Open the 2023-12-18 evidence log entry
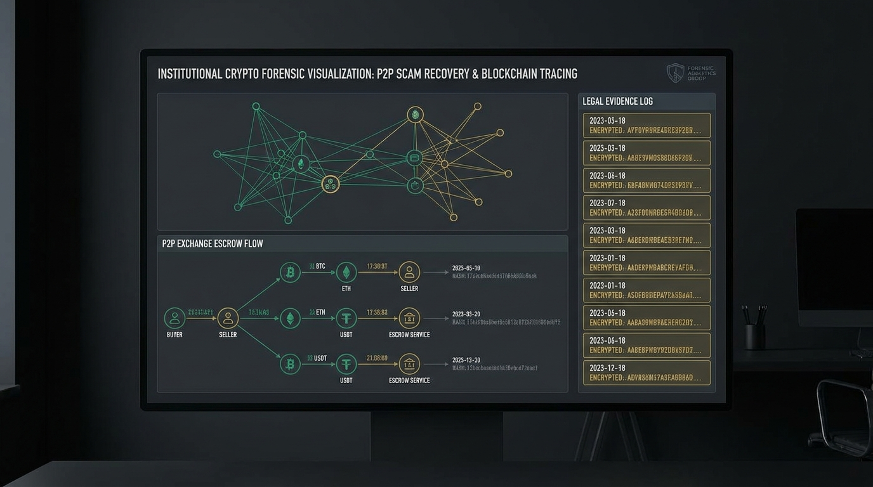Viewport: 873px width, 487px height. pyautogui.click(x=647, y=373)
